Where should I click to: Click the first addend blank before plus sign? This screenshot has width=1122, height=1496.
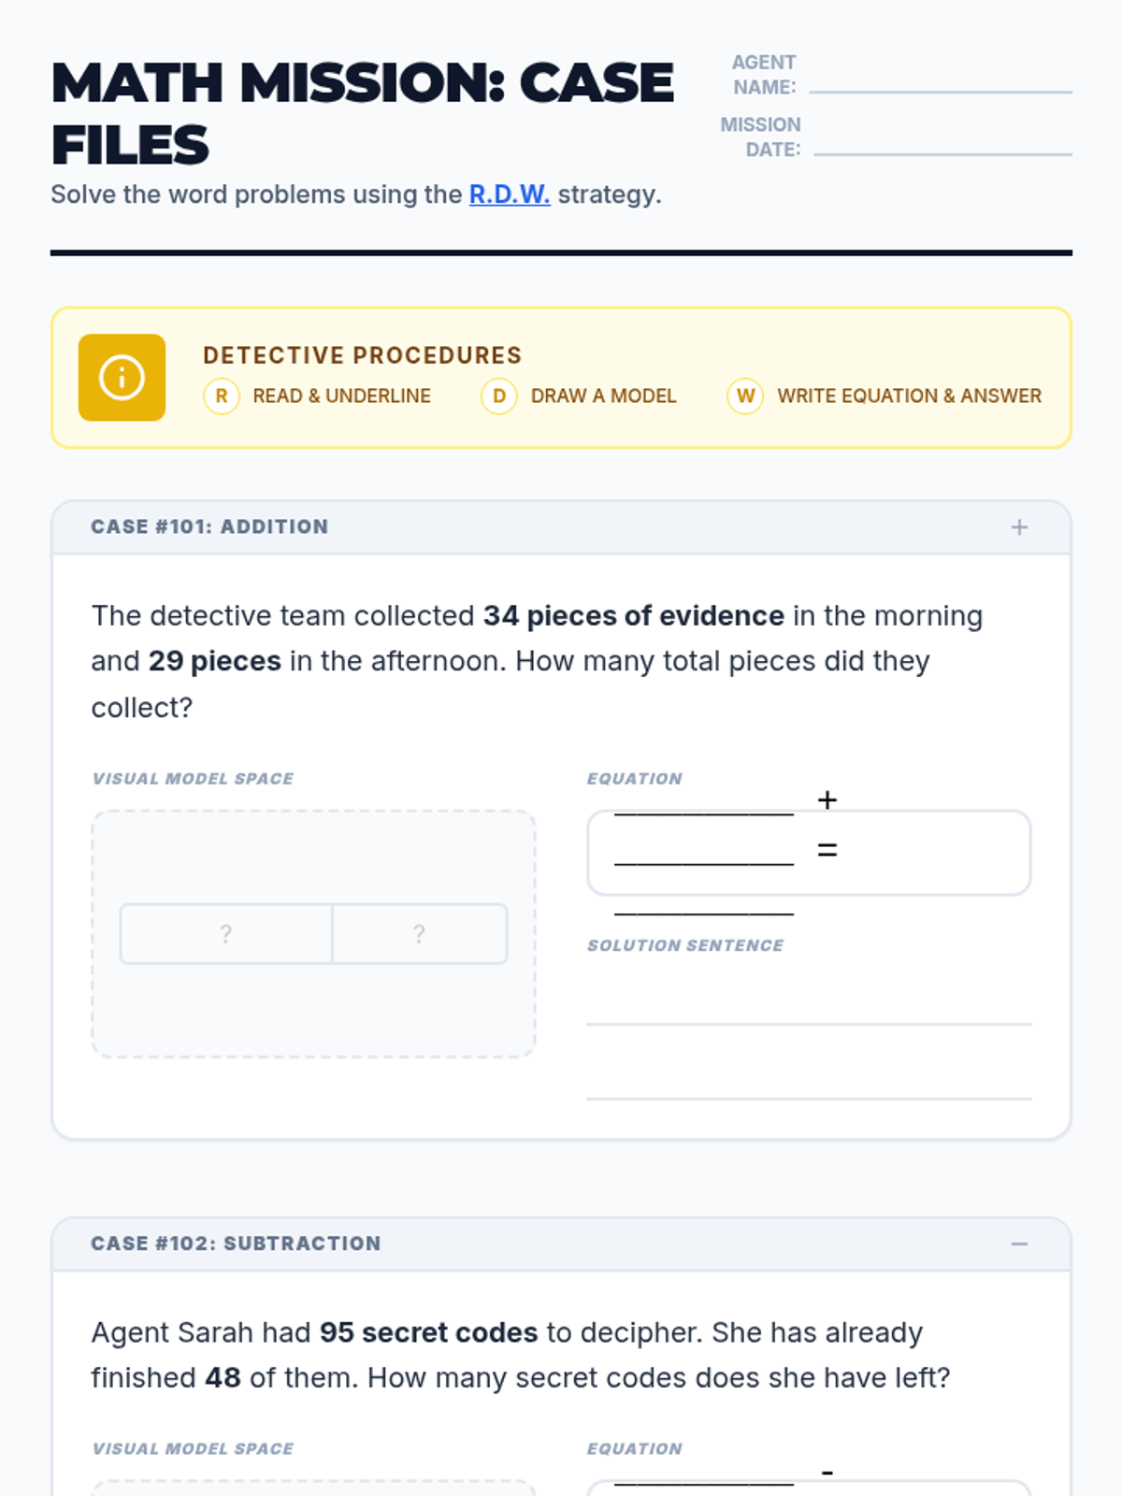click(x=703, y=804)
